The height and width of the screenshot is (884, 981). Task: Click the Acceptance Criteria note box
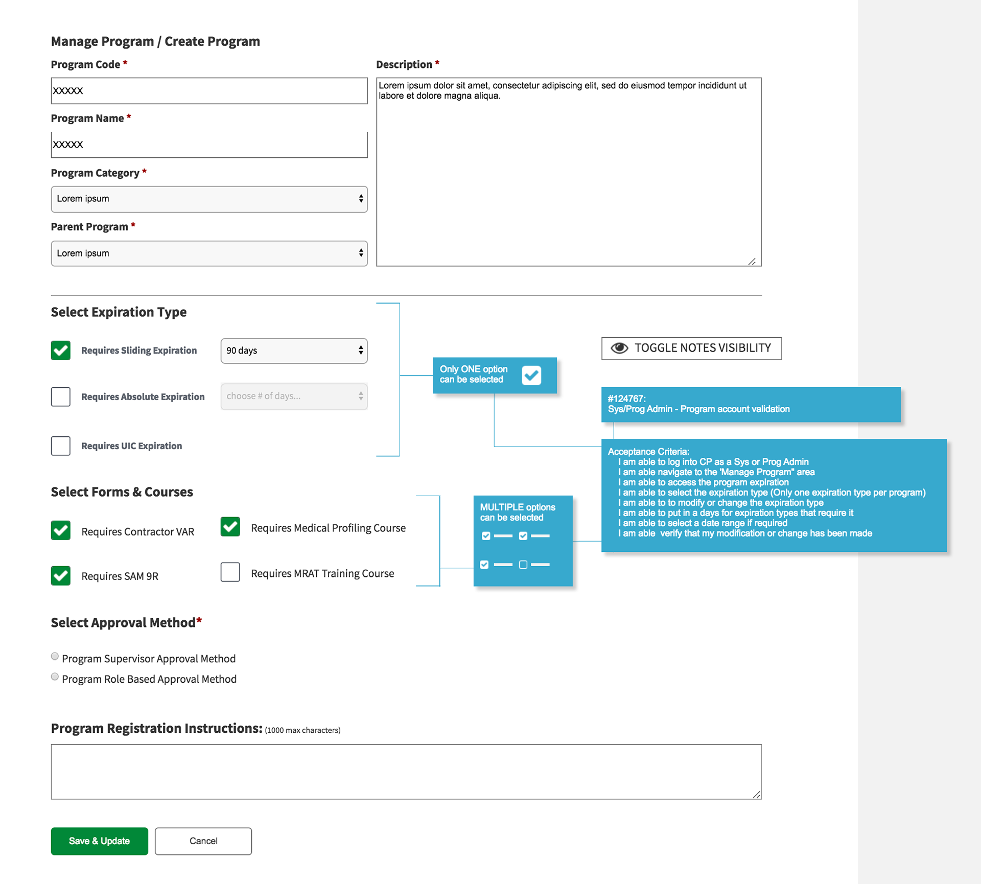pyautogui.click(x=774, y=495)
